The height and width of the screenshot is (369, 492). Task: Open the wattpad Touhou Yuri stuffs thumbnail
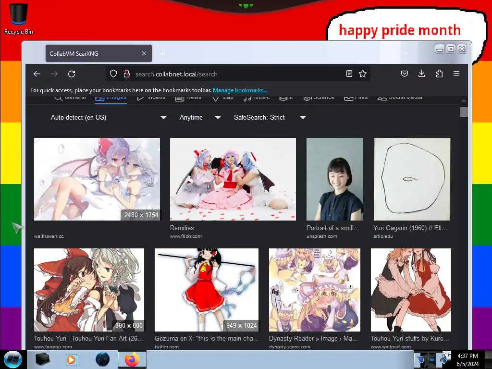pyautogui.click(x=411, y=290)
